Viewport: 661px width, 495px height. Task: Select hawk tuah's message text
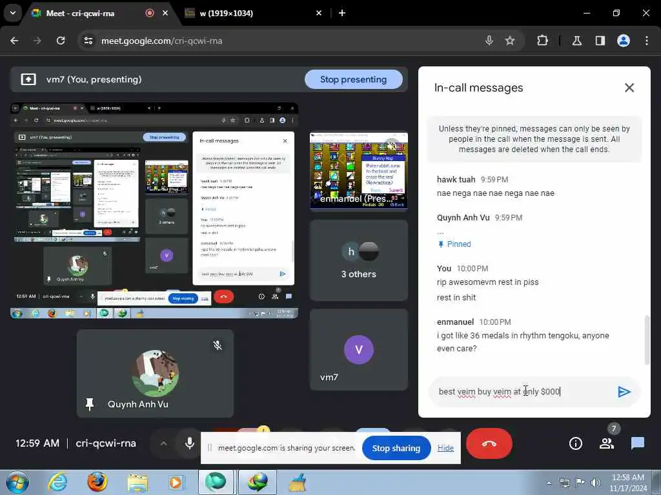[x=495, y=193]
